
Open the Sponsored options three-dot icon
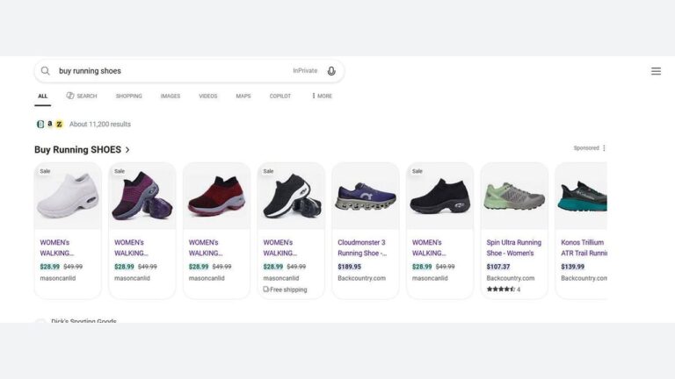pos(604,147)
